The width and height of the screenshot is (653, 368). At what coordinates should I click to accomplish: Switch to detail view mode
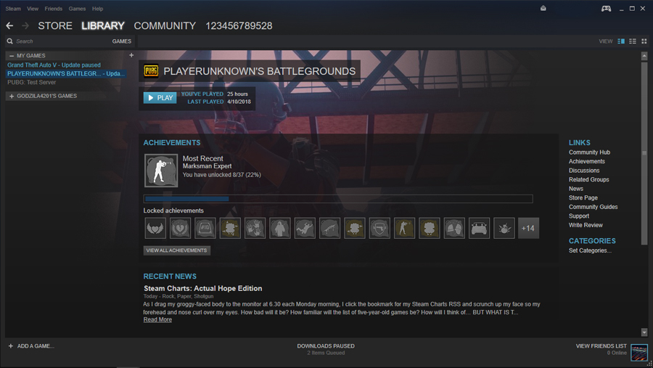click(x=621, y=41)
